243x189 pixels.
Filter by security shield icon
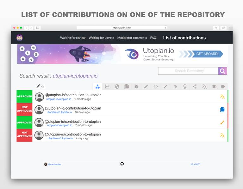click(117, 86)
